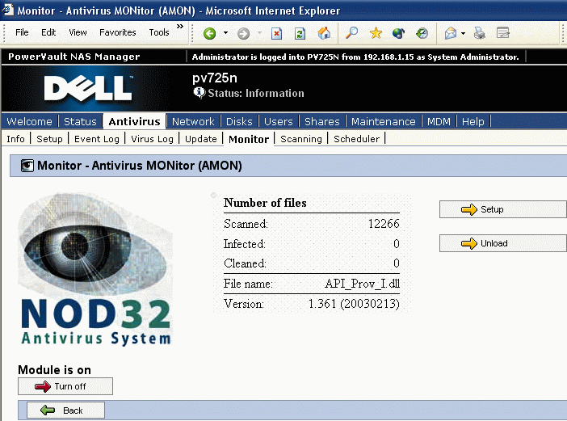Open the Virus Log subtab
Screen dimensions: 567x421
click(152, 139)
